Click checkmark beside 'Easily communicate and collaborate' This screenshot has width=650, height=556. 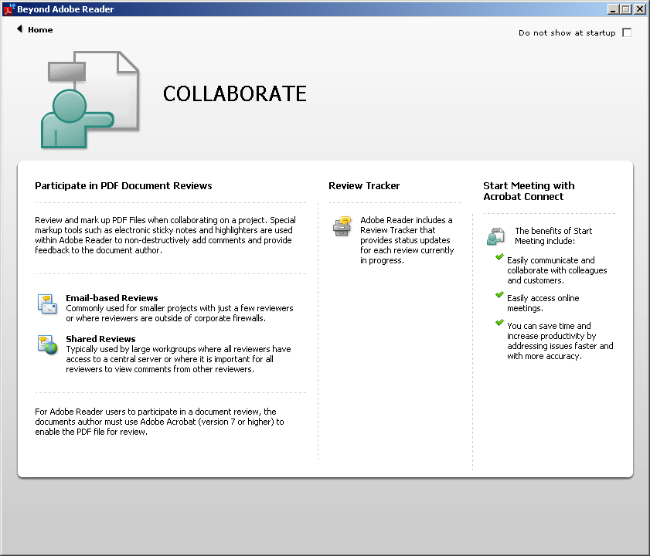[499, 257]
